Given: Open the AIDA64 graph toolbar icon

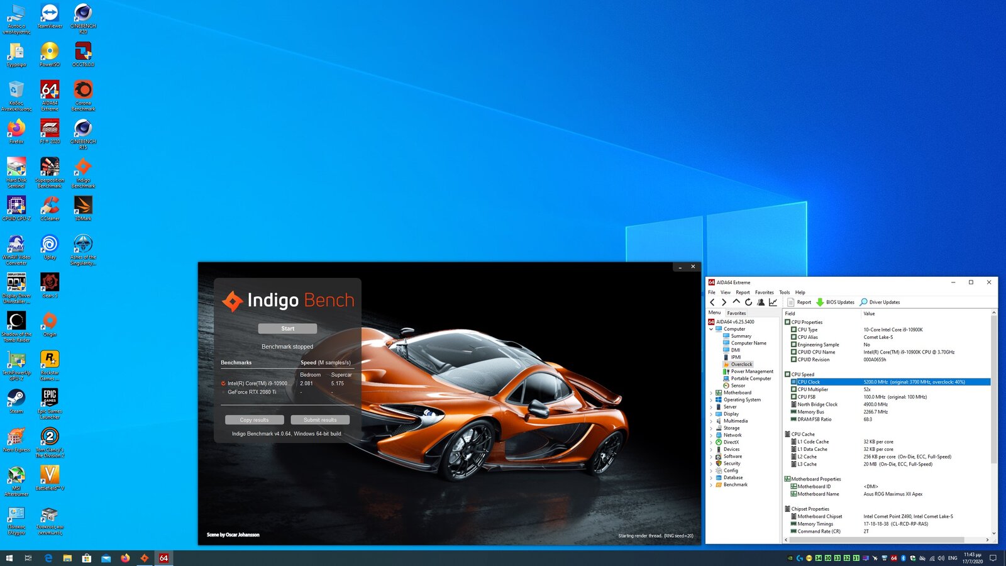Looking at the screenshot, I should (773, 302).
